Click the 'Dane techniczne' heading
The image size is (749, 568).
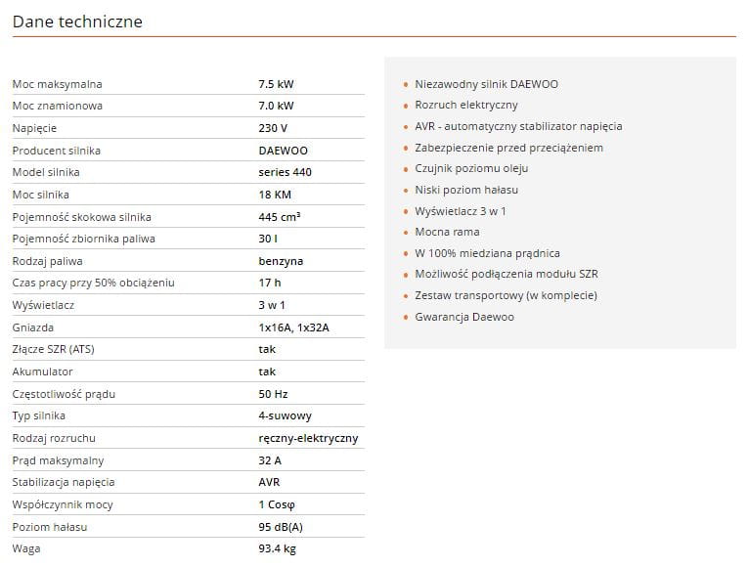click(77, 22)
